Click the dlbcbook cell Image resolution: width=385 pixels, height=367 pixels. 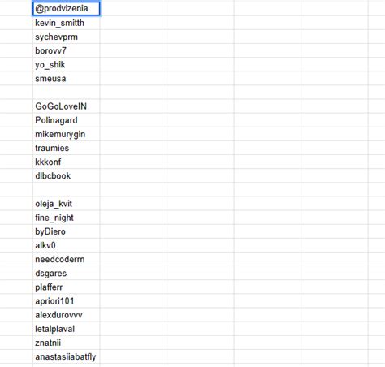[x=67, y=176]
